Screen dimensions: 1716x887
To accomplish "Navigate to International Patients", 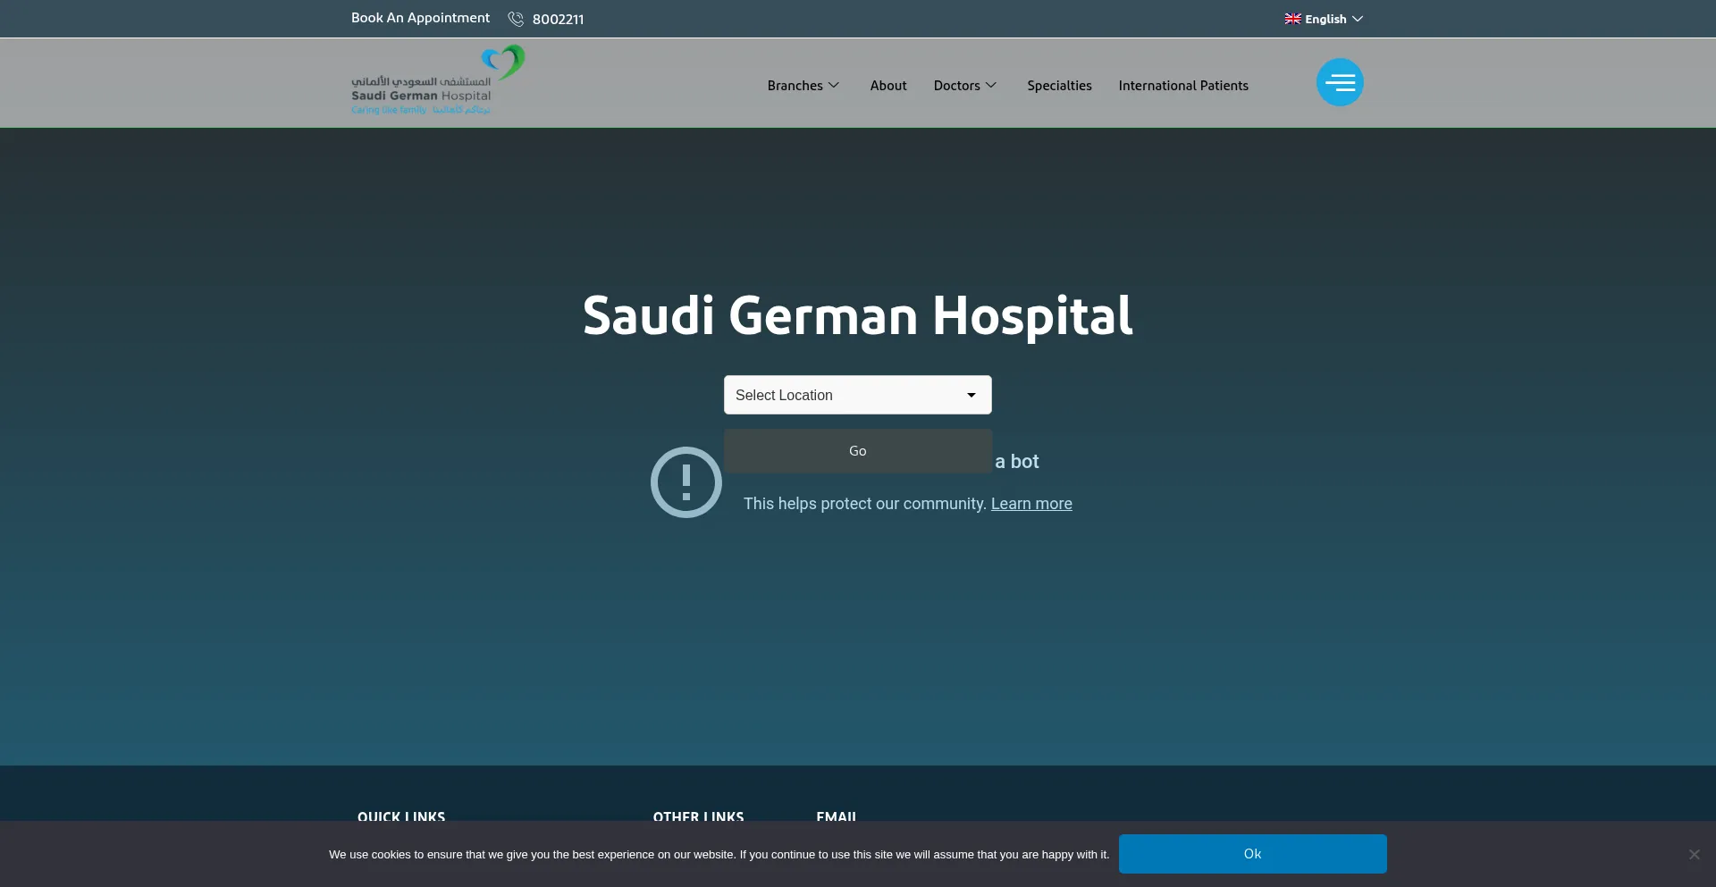I will (x=1182, y=86).
